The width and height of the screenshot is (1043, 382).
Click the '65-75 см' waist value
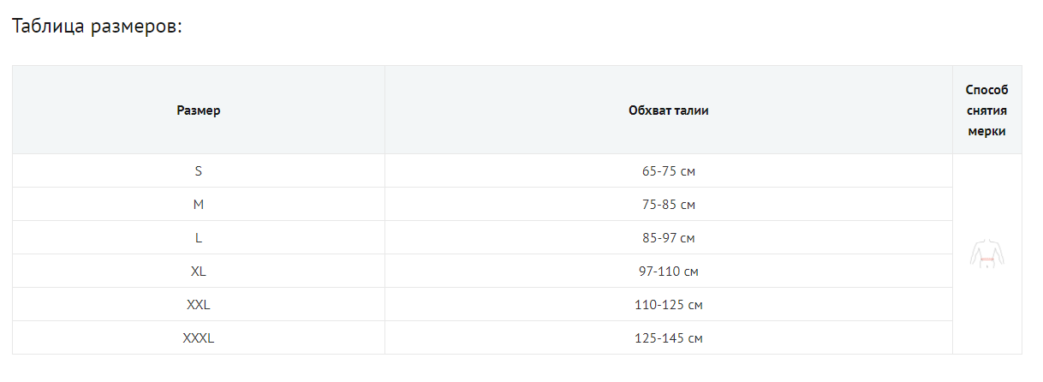[668, 171]
